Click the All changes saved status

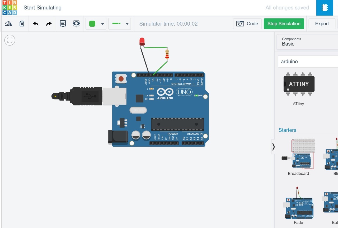click(287, 8)
